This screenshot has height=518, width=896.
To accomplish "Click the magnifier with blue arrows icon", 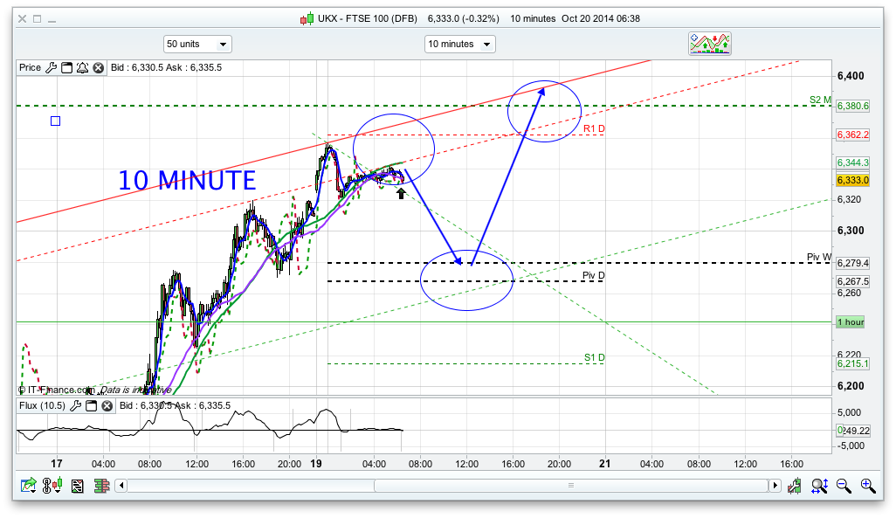I will click(x=819, y=486).
